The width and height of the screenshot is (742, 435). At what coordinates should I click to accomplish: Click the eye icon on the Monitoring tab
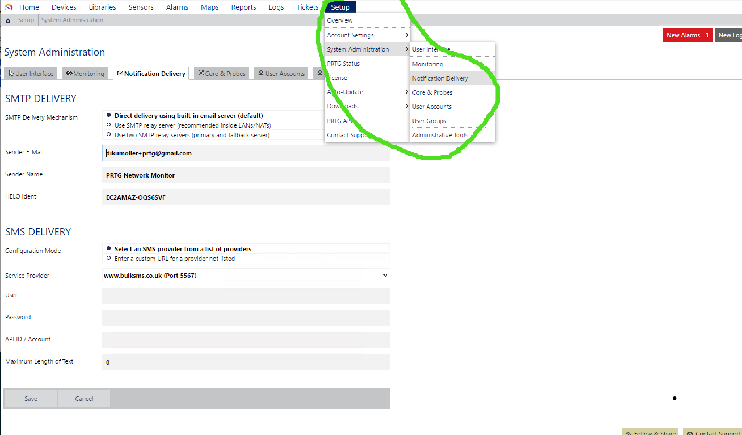pos(69,73)
